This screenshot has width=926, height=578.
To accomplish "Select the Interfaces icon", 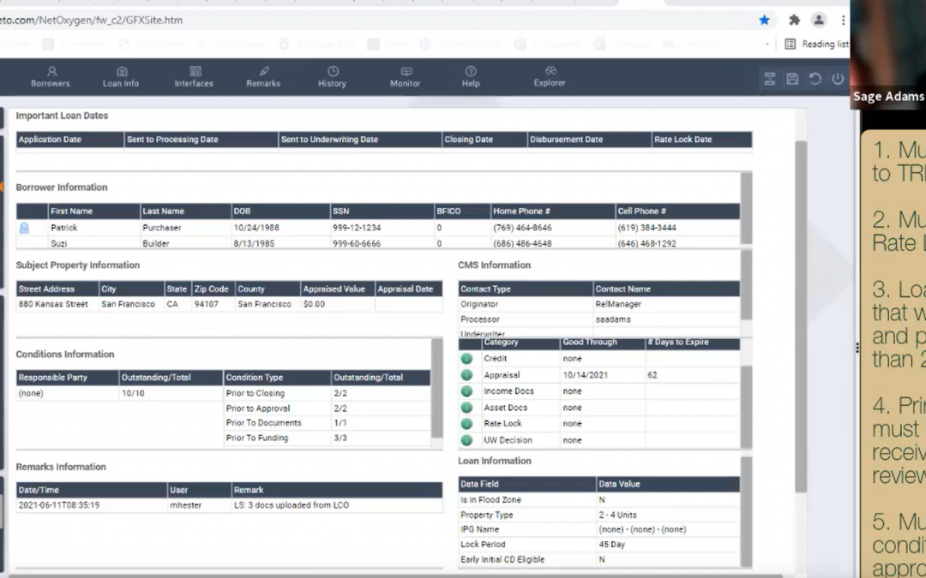I will tap(195, 71).
